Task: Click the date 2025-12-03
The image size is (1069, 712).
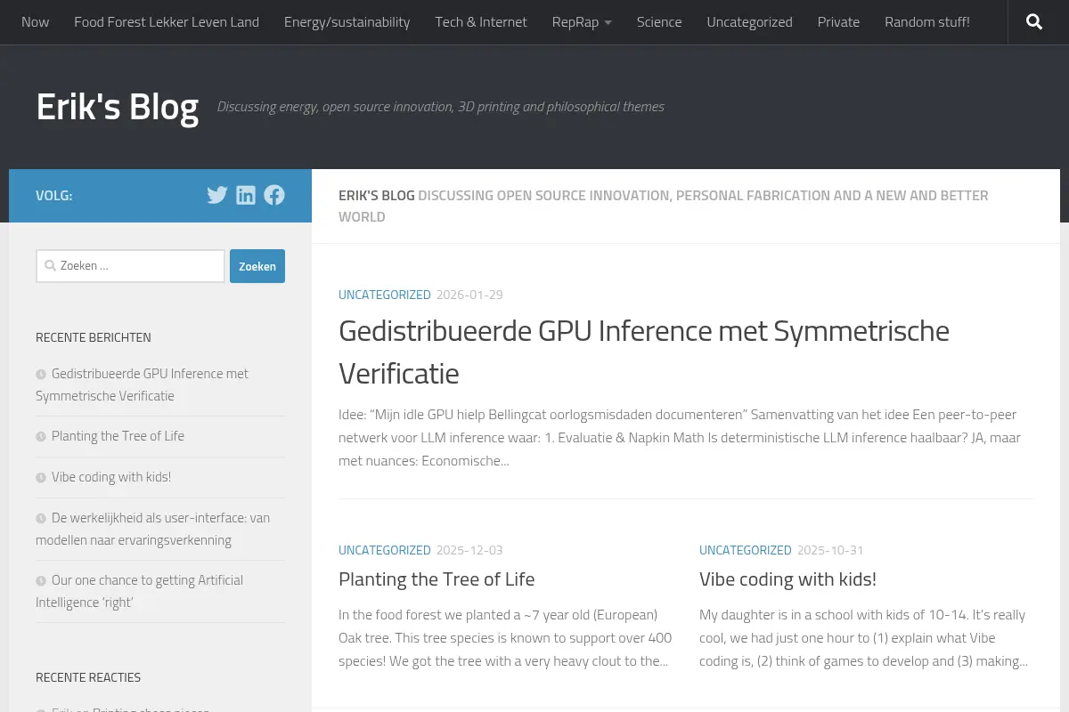Action: click(469, 550)
